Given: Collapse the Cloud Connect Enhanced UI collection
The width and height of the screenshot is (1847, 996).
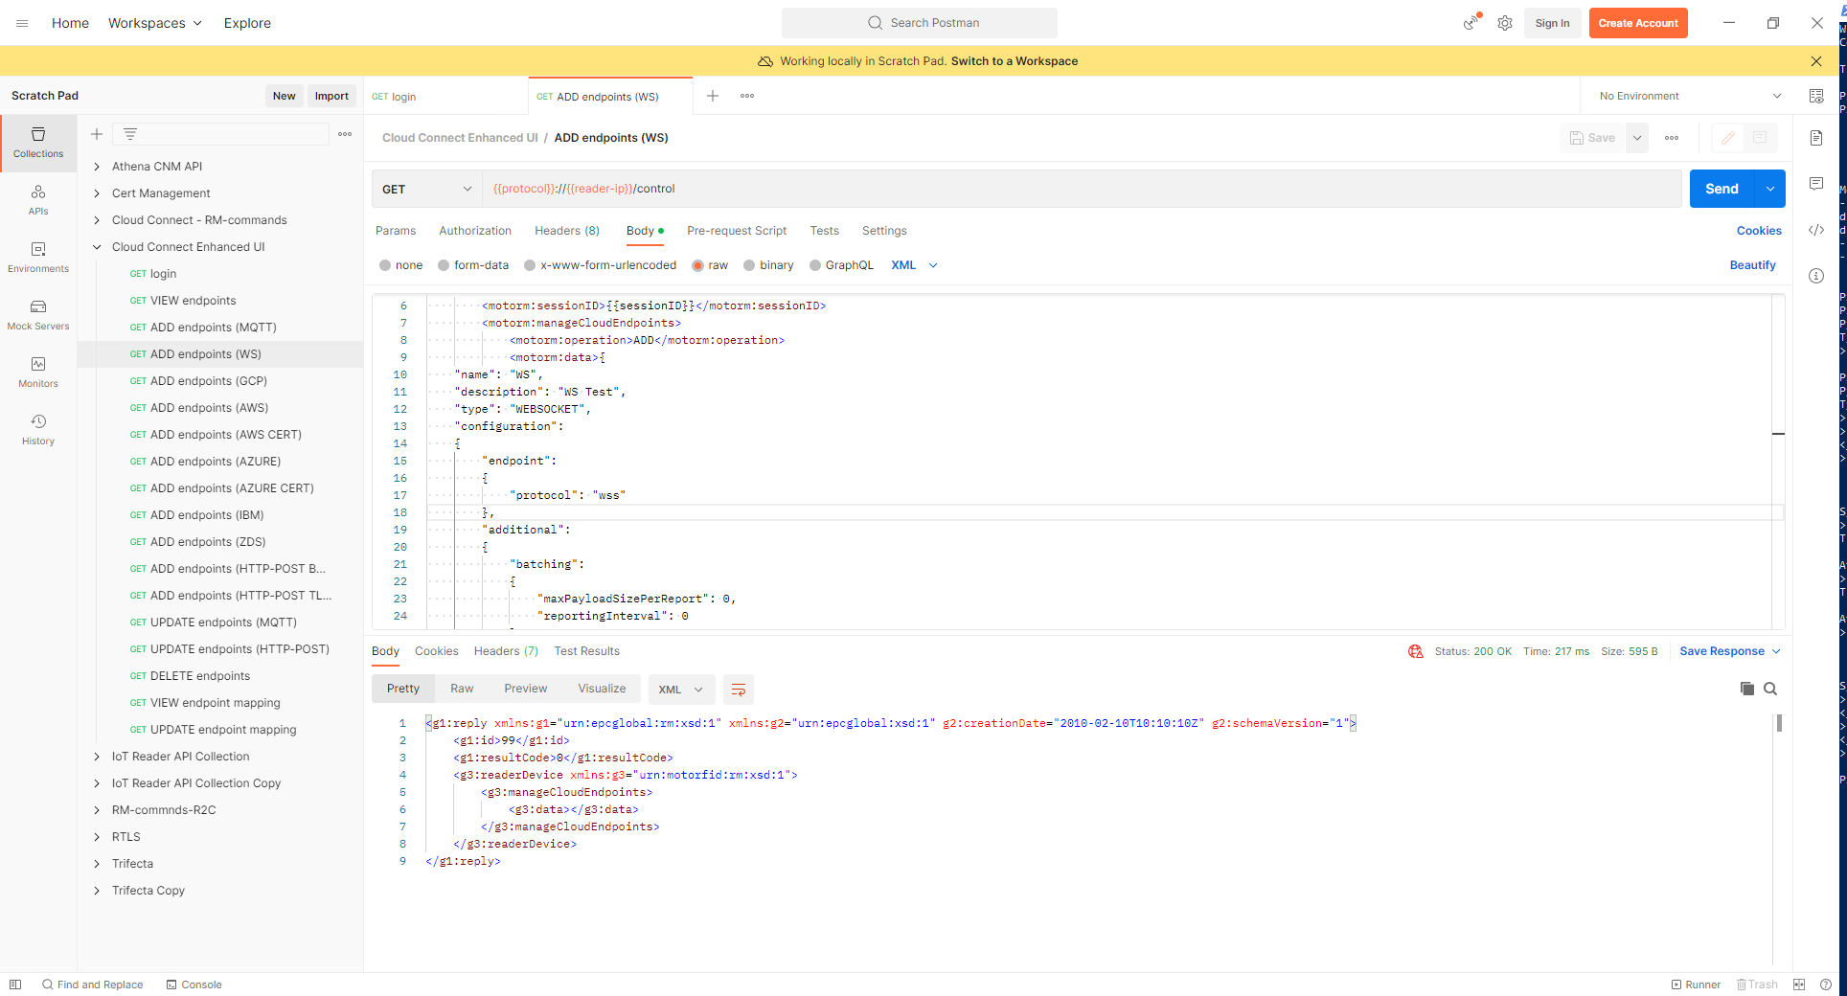Looking at the screenshot, I should click(97, 247).
